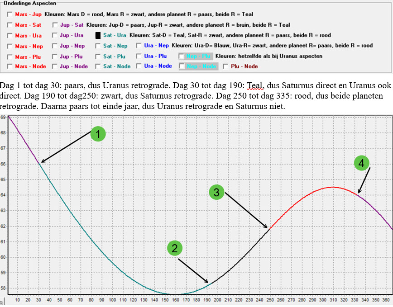Viewport: 393px width, 307px height.
Task: Tick the Ura - Node checkbox
Action: point(139,66)
